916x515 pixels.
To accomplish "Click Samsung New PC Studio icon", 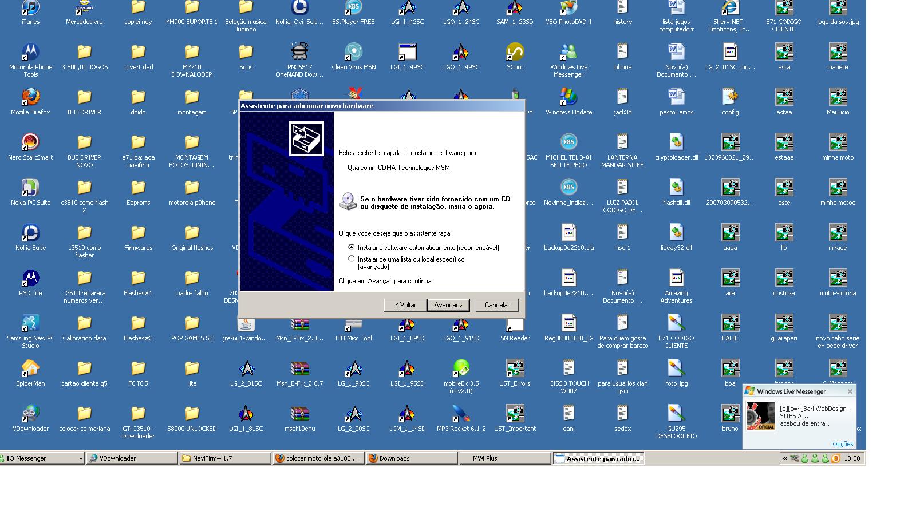I will [30, 324].
